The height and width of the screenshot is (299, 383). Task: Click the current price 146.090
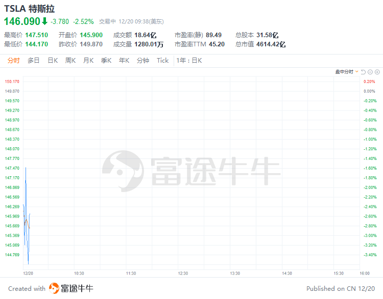(x=22, y=21)
